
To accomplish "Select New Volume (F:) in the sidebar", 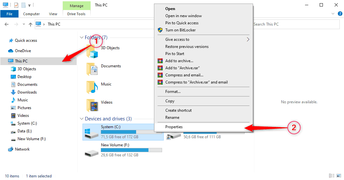I will point(32,139).
